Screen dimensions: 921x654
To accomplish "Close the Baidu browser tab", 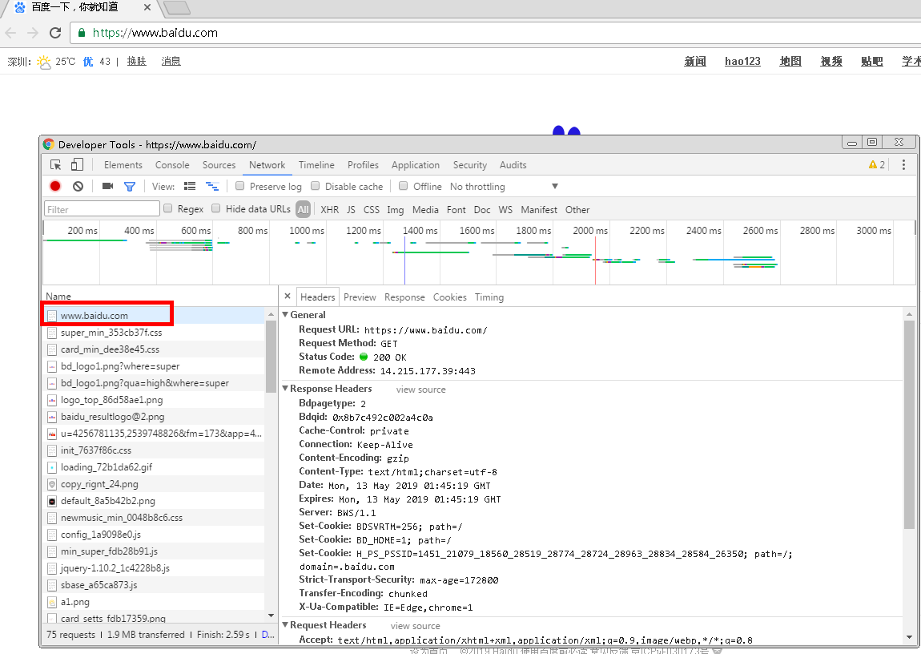I will [x=147, y=8].
